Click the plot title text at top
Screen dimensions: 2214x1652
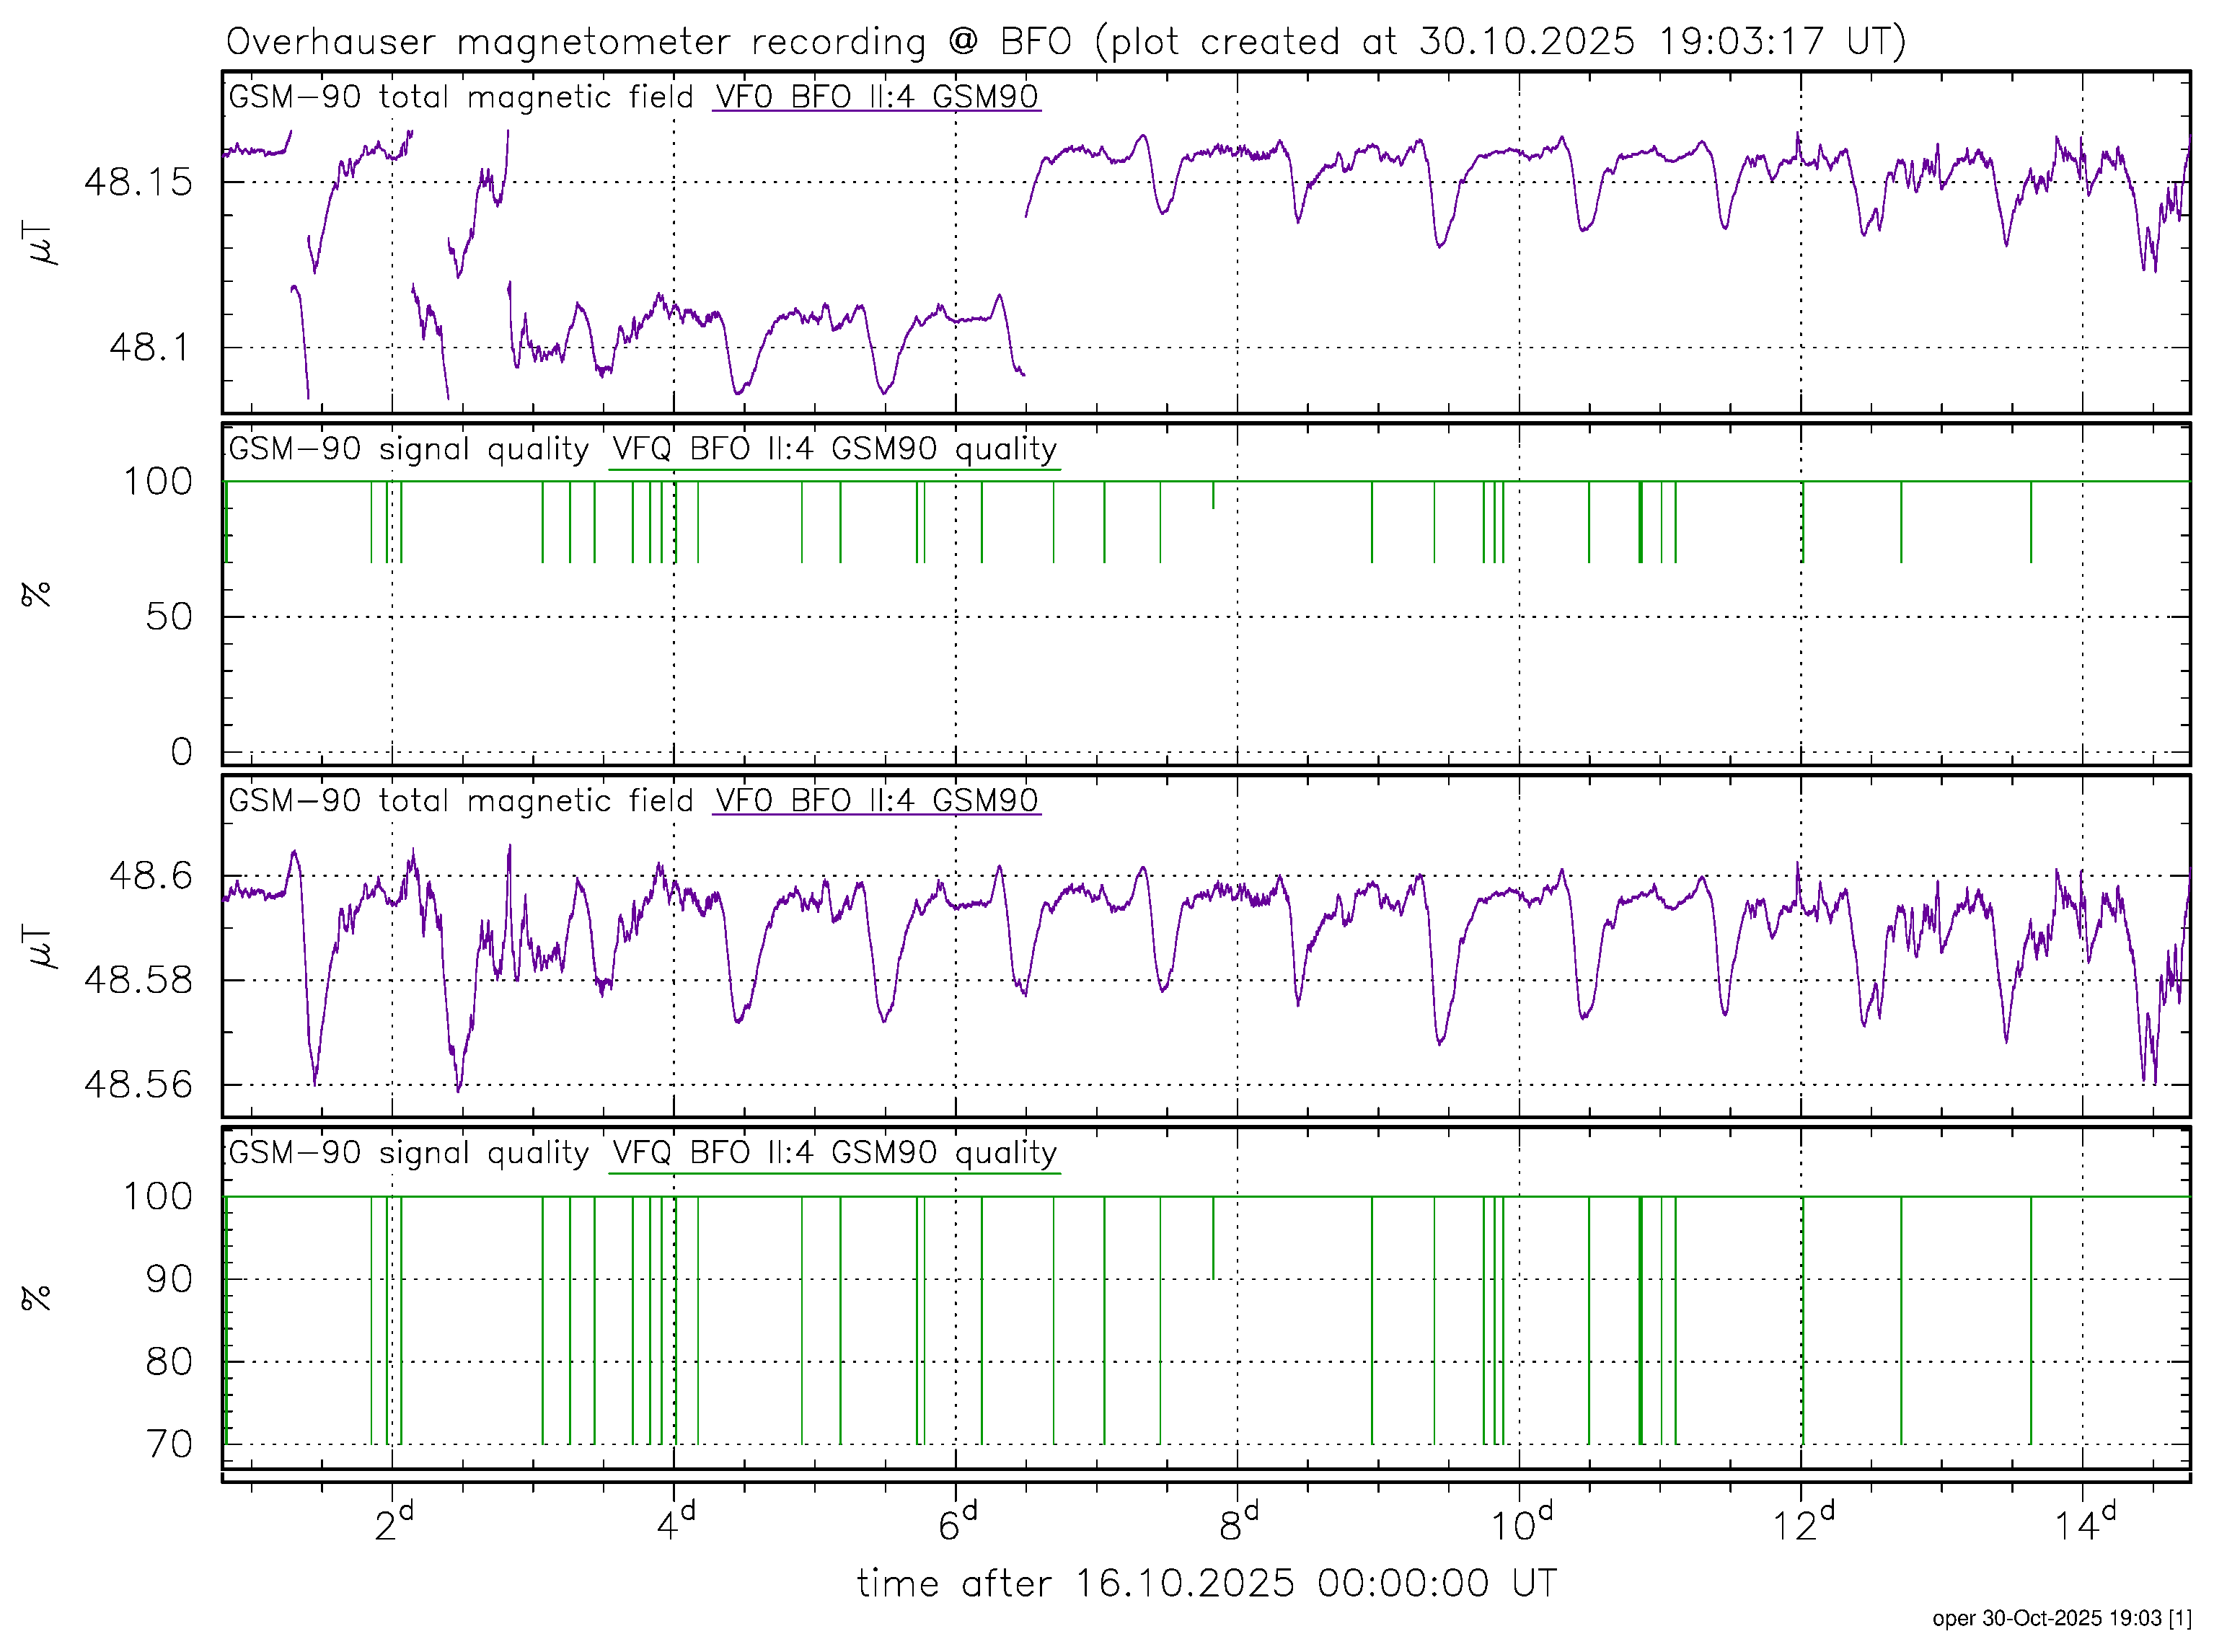(x=1066, y=42)
